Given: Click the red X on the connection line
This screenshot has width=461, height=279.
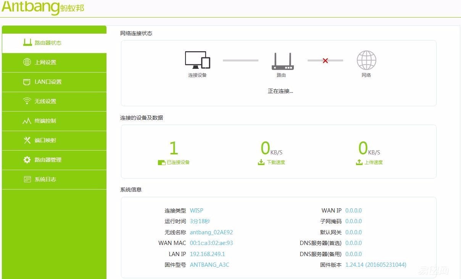Looking at the screenshot, I should pos(325,60).
